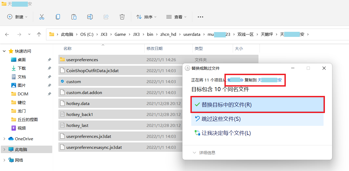This screenshot has height=171, width=349.
Task: Go forward with the right arrow
Action: (19, 34)
